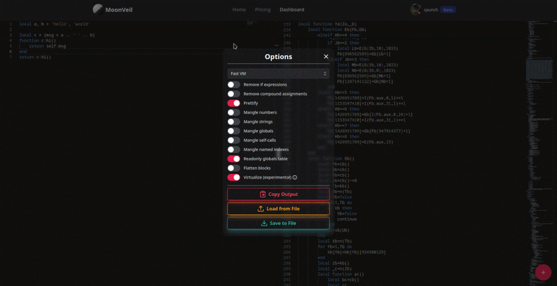
Task: Click the red plus floating button
Action: (x=543, y=272)
